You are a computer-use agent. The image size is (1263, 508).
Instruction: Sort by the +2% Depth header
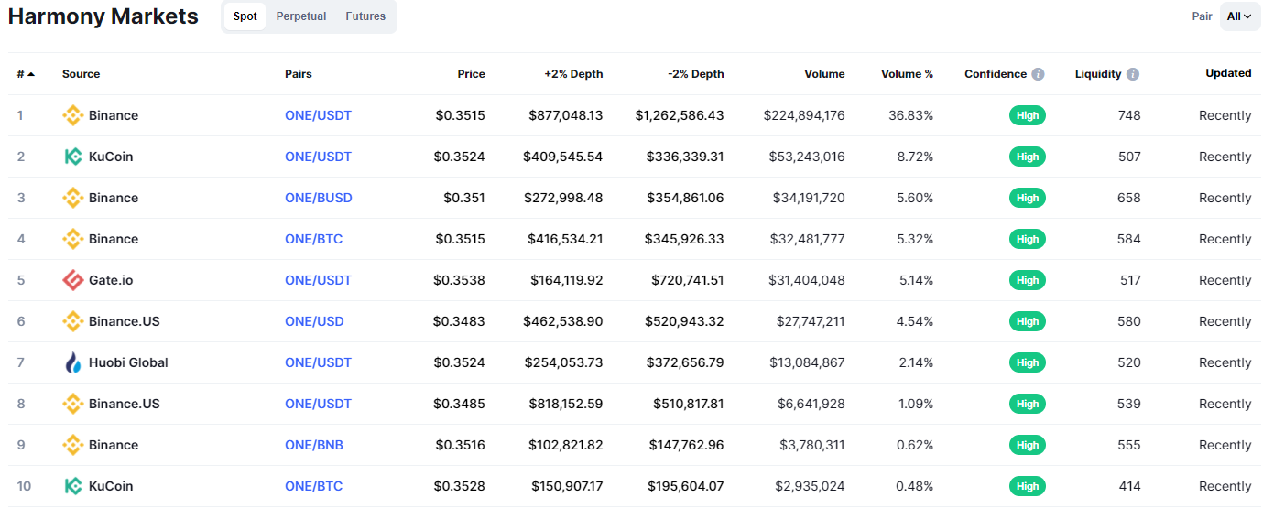(573, 74)
